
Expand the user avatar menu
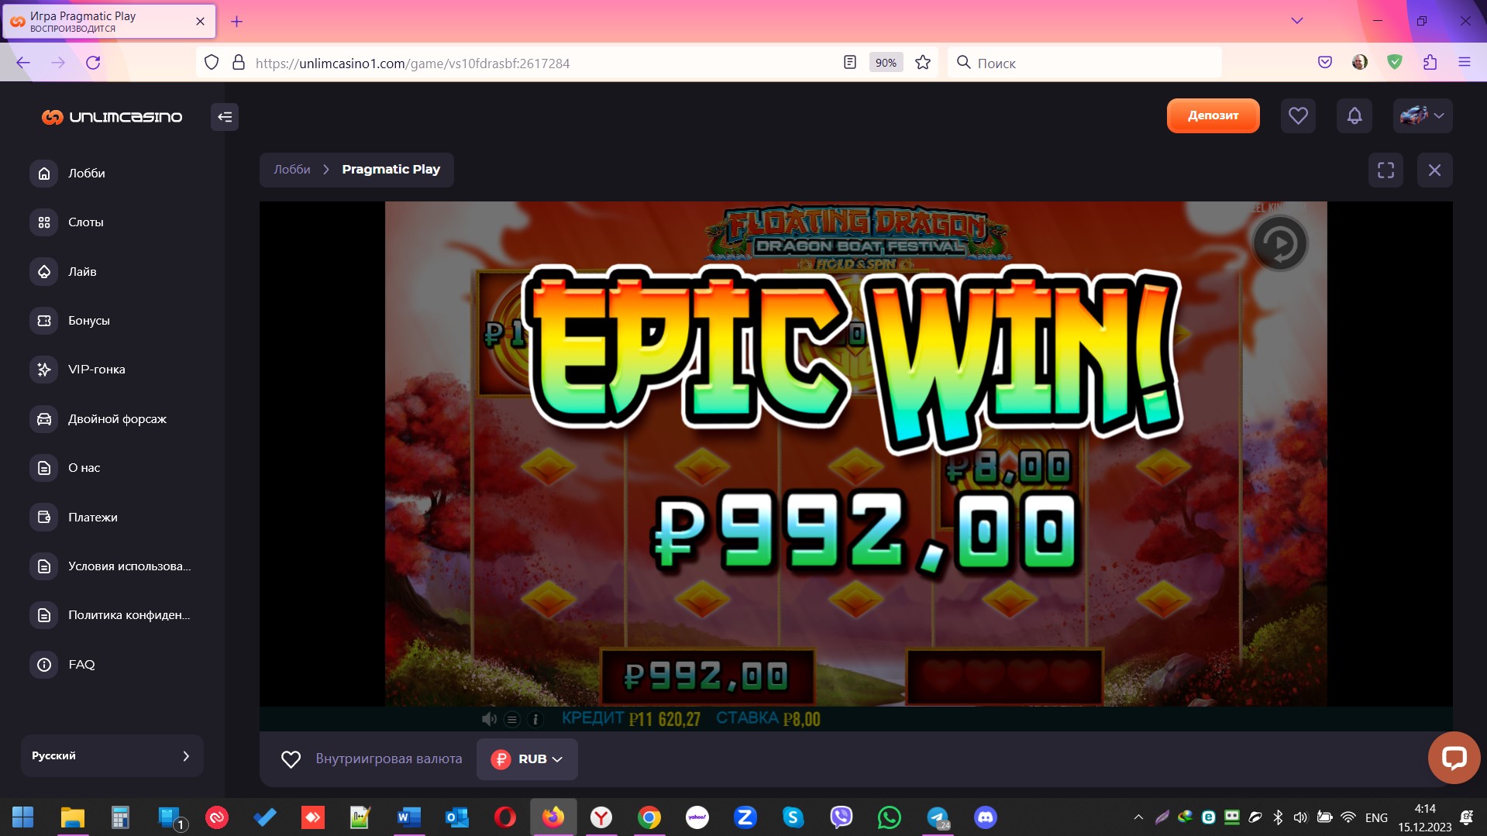[x=1422, y=116]
